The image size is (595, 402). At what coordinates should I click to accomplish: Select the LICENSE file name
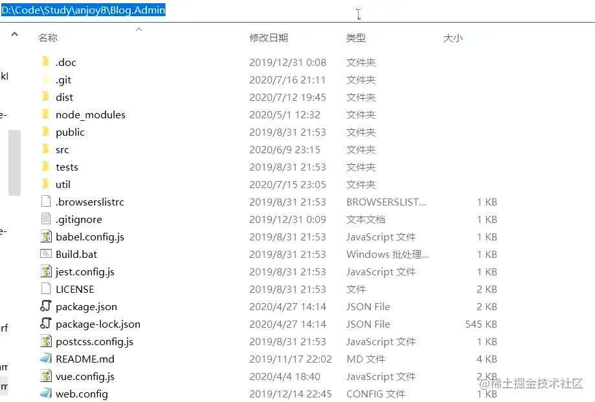click(74, 289)
